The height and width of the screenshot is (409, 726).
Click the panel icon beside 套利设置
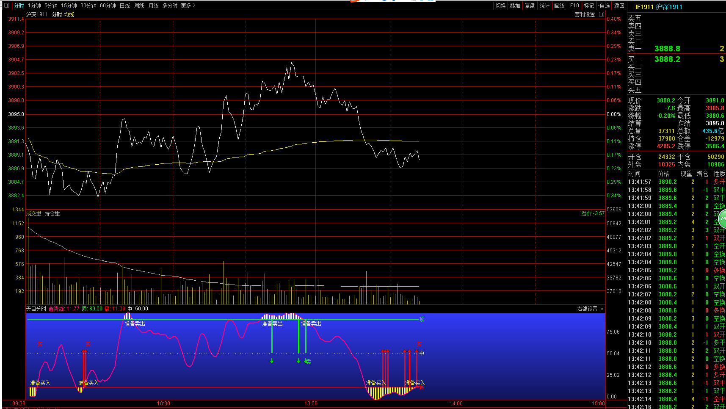pyautogui.click(x=602, y=14)
